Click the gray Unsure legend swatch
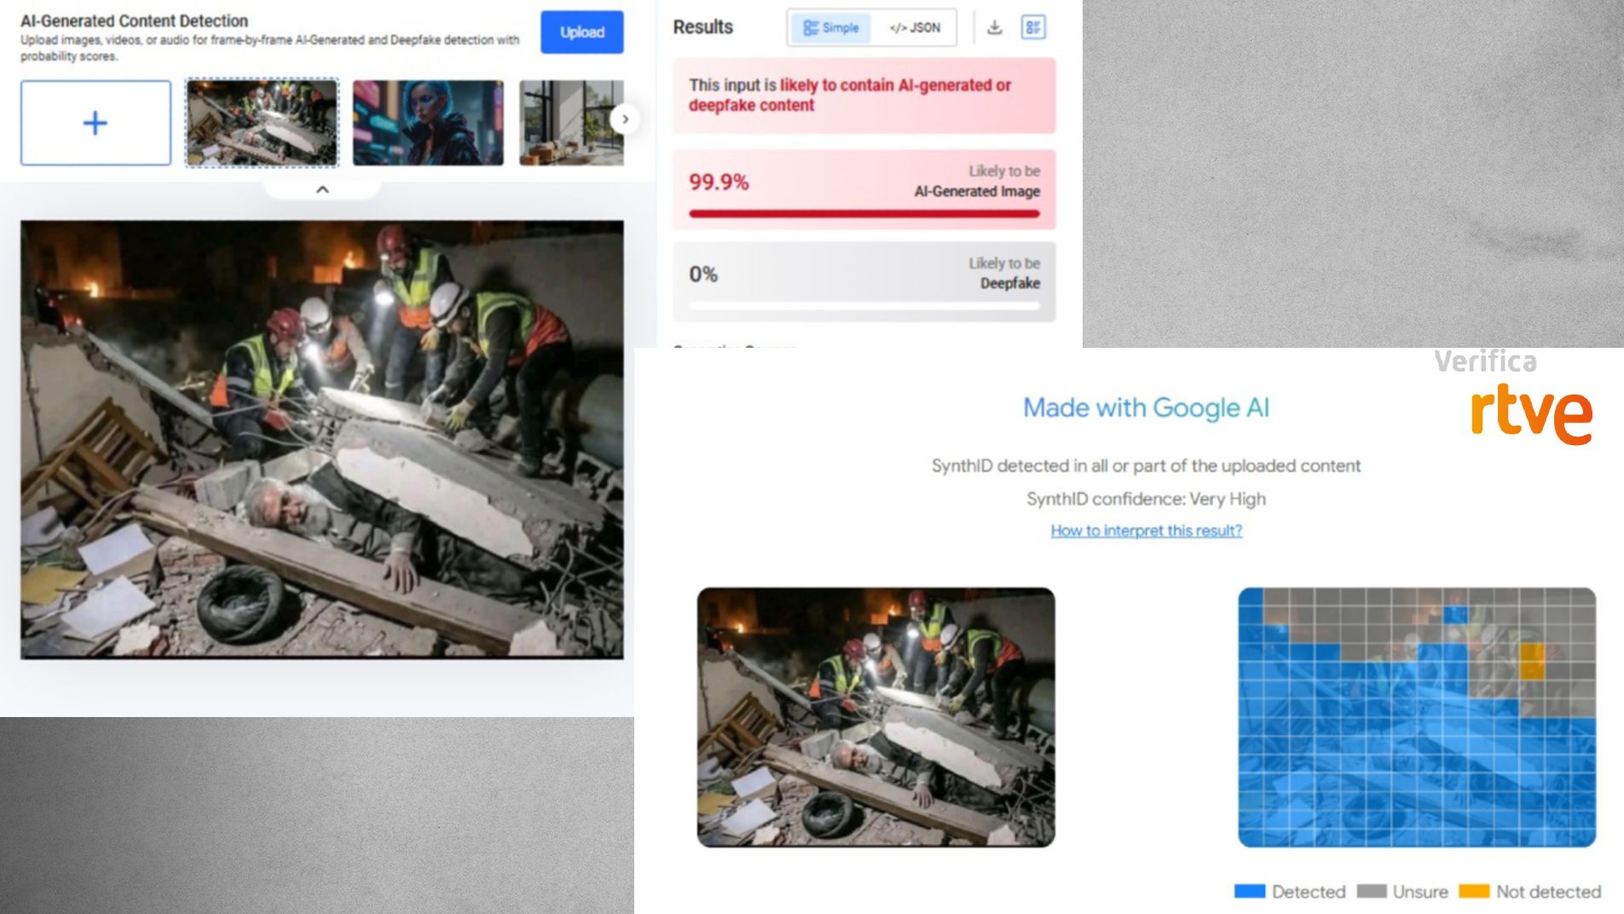The height and width of the screenshot is (914, 1624). (1371, 891)
